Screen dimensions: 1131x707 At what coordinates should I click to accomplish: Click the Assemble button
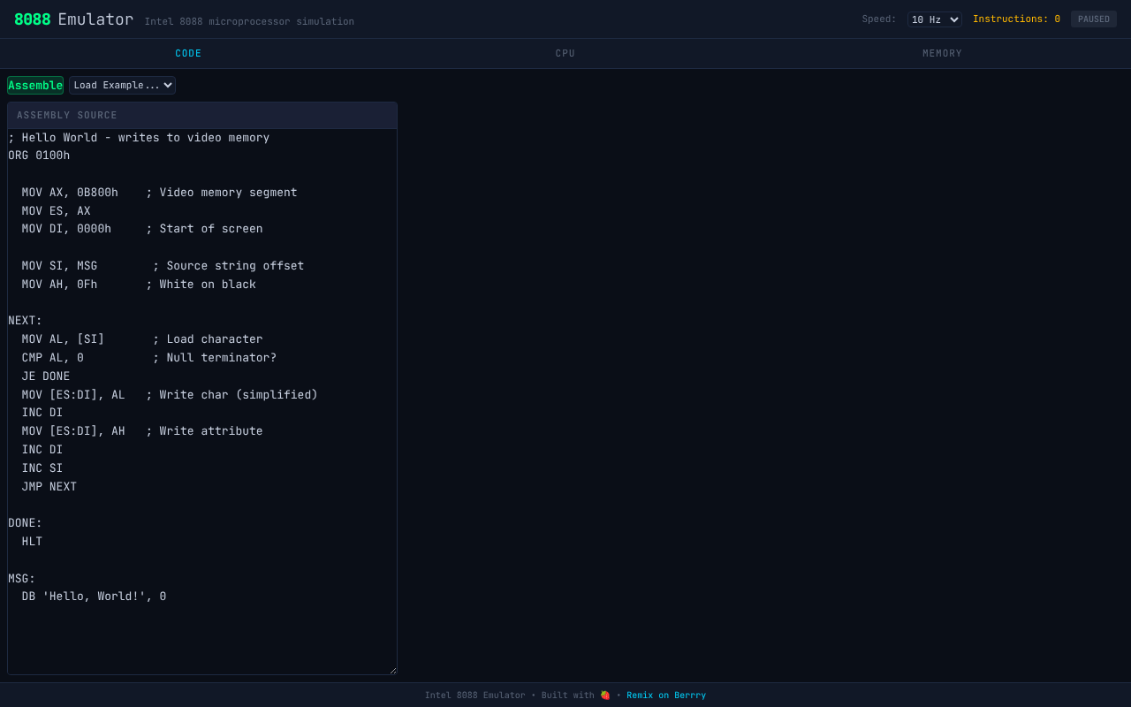35,85
